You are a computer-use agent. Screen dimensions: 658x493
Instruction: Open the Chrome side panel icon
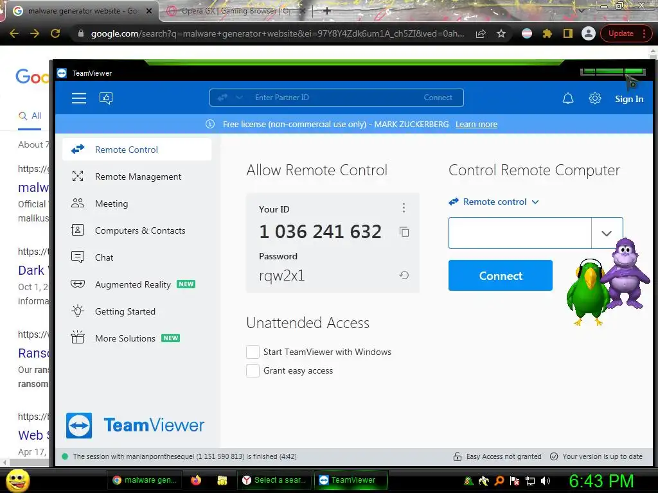pyautogui.click(x=568, y=33)
